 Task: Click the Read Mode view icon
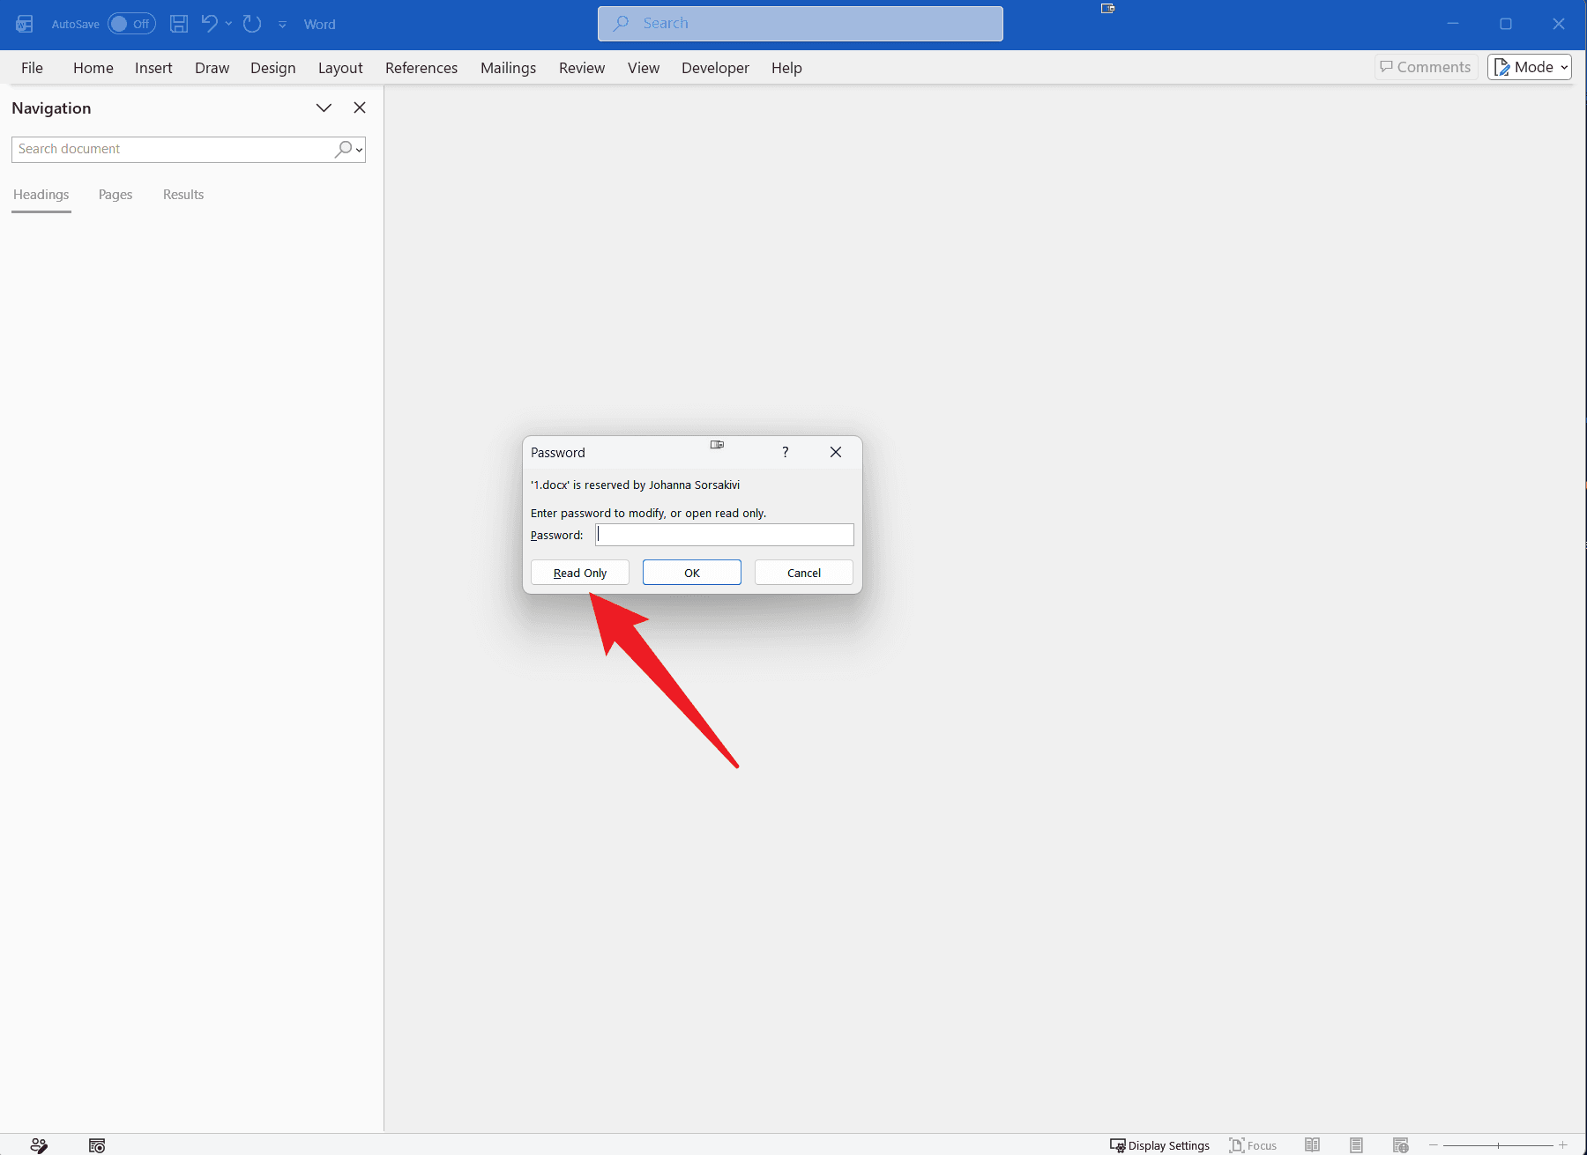1312,1144
